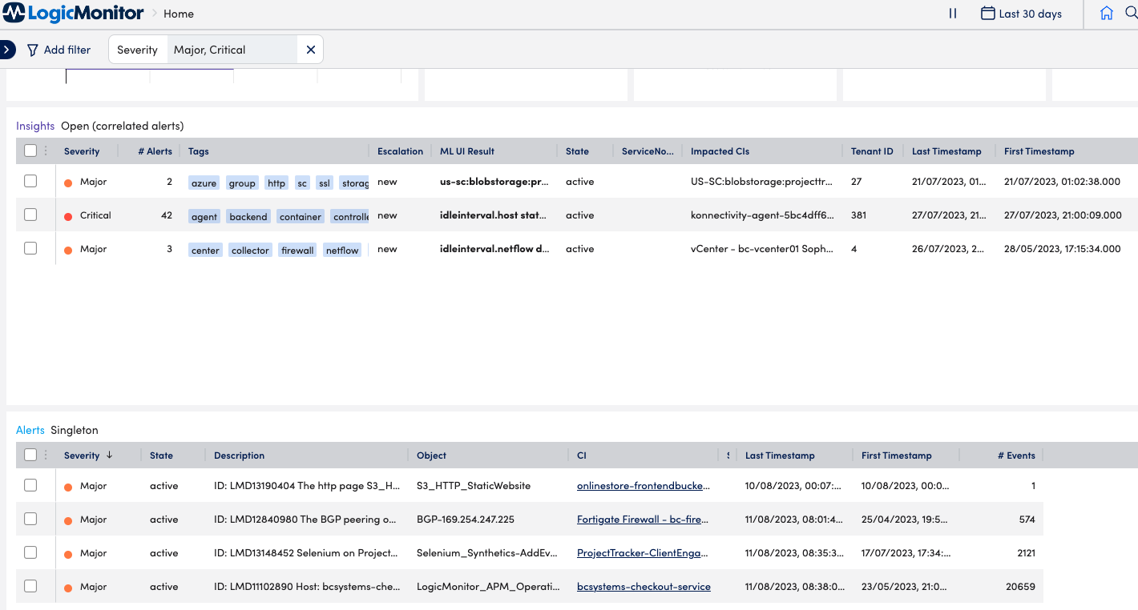Check the S3_HTTP_StaticWebsite alert row
Screen dimensions: 1138x610
(x=30, y=485)
